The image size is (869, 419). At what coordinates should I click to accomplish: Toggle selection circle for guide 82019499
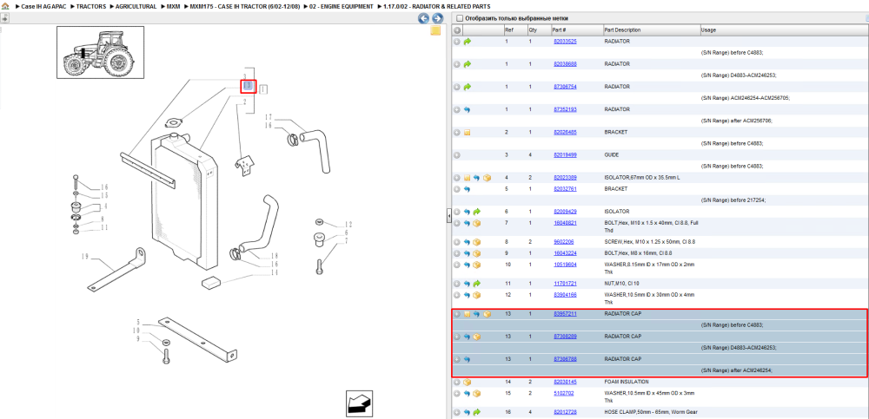457,155
